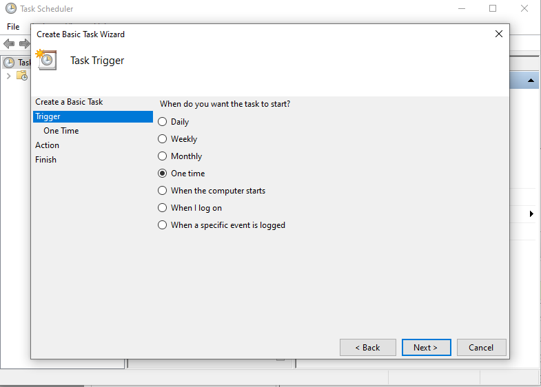The image size is (541, 387).
Task: Expand the right-pointing submenu arrow in Actions pane
Action: pos(531,213)
